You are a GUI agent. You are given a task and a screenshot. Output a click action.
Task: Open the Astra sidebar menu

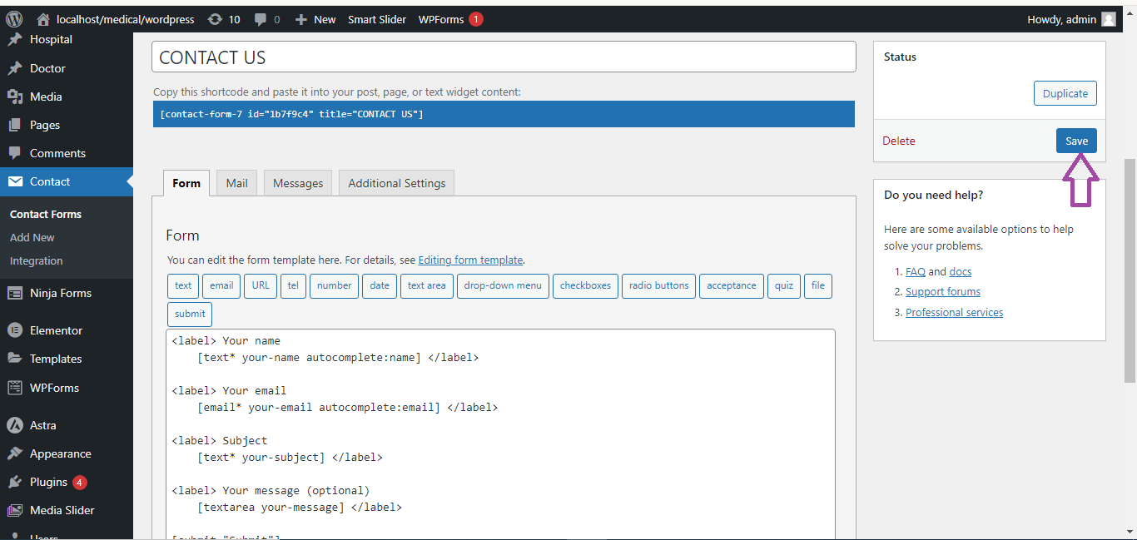[42, 425]
